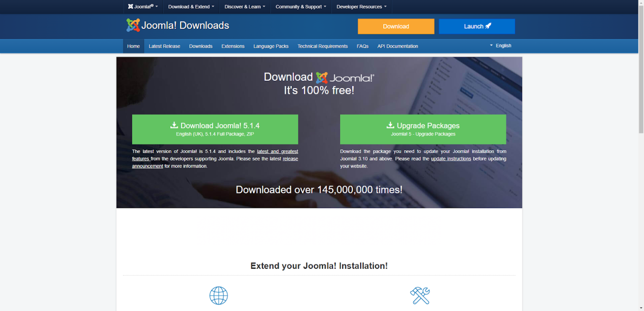Switch to the Latest Release tab

(x=164, y=46)
